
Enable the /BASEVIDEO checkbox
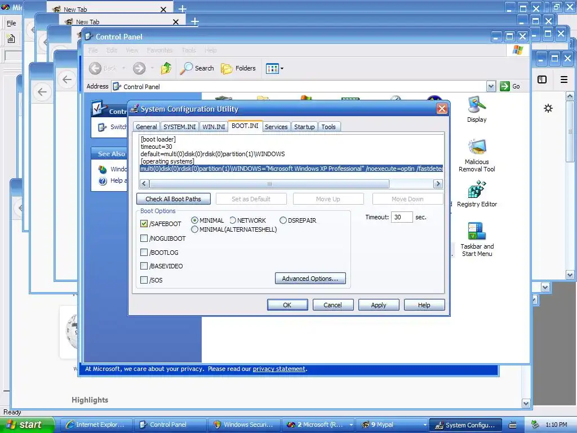click(x=144, y=266)
